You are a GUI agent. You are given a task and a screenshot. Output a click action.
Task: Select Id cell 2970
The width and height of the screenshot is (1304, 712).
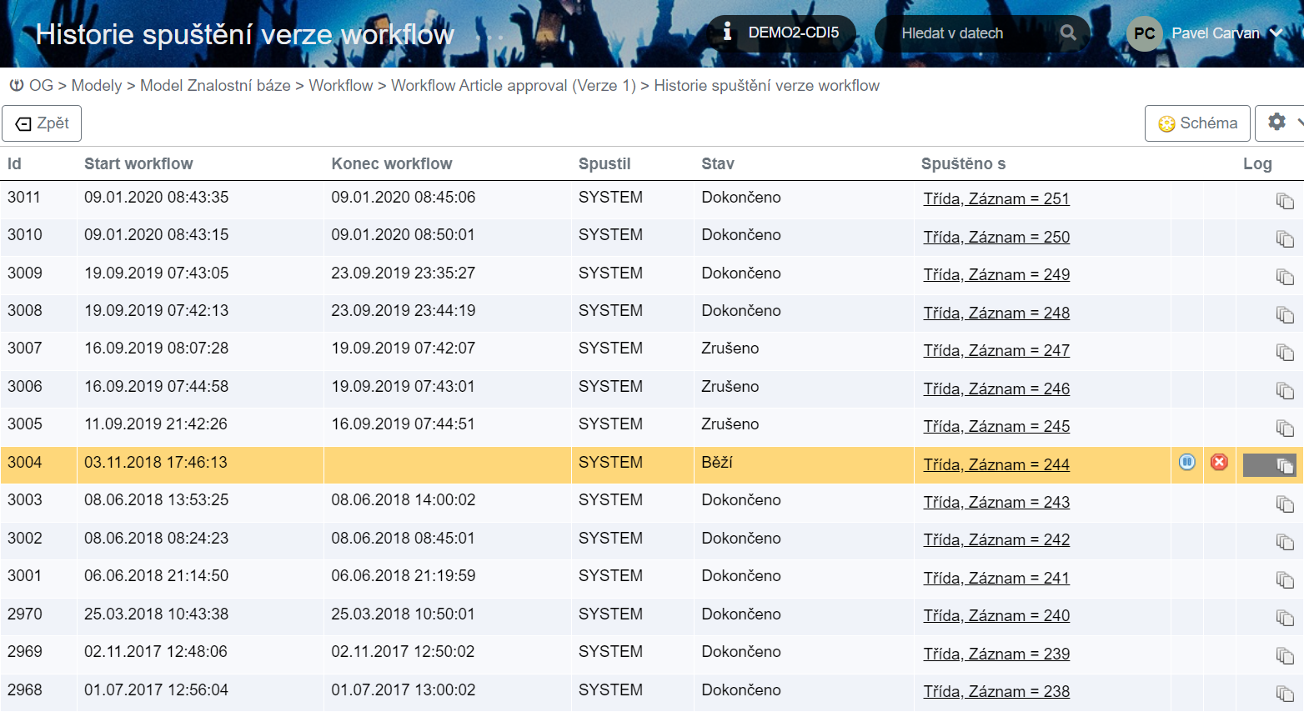[25, 614]
